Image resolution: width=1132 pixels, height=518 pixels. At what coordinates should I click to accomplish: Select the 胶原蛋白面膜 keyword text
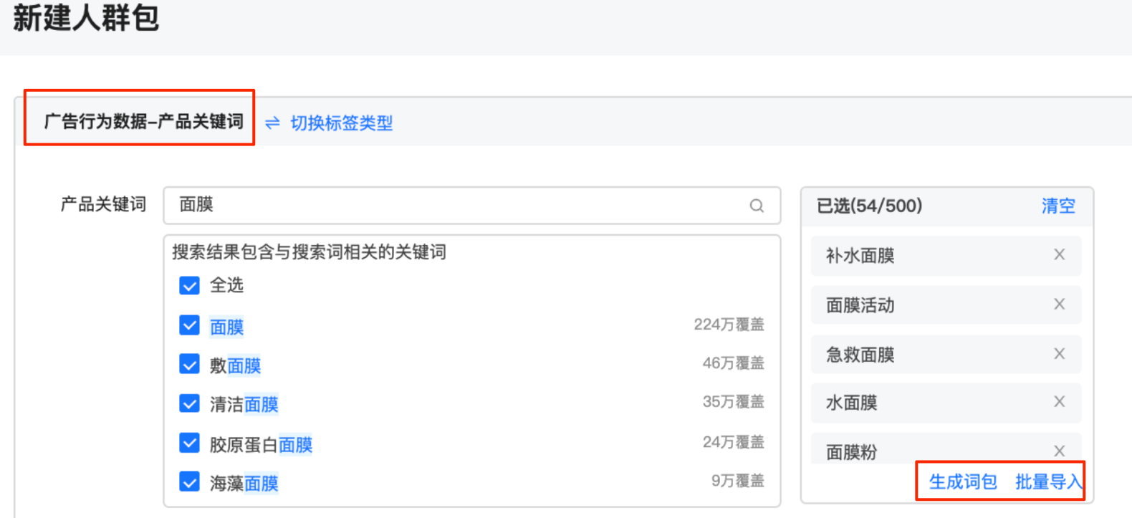[x=261, y=443]
